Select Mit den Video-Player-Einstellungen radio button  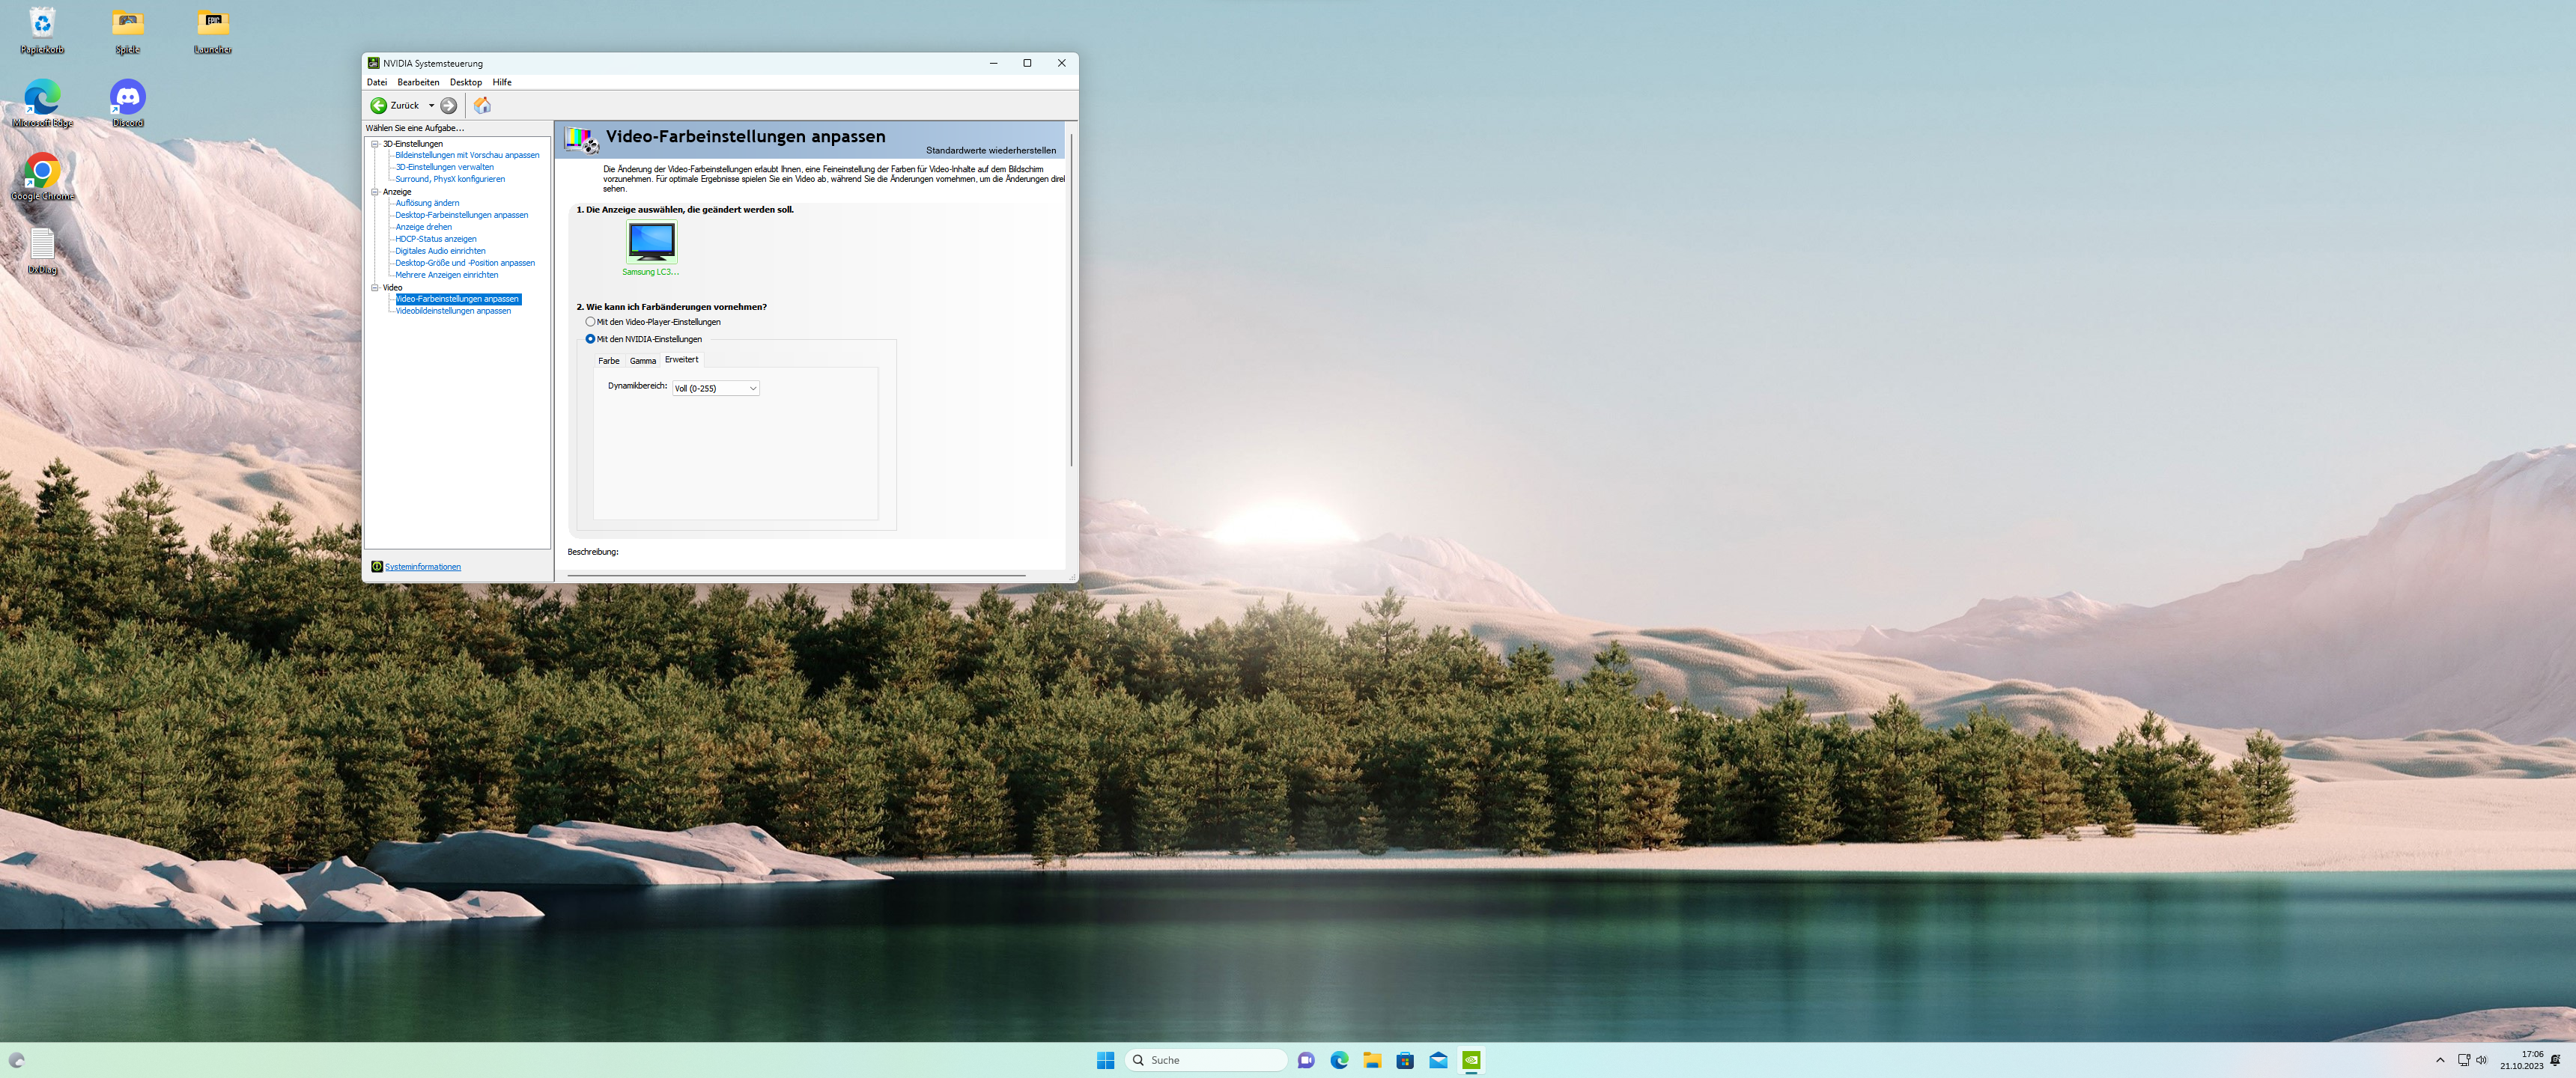point(590,322)
